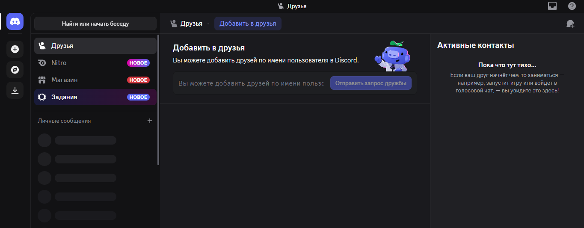Click the Магазин shop icon
The image size is (584, 228).
pos(42,80)
